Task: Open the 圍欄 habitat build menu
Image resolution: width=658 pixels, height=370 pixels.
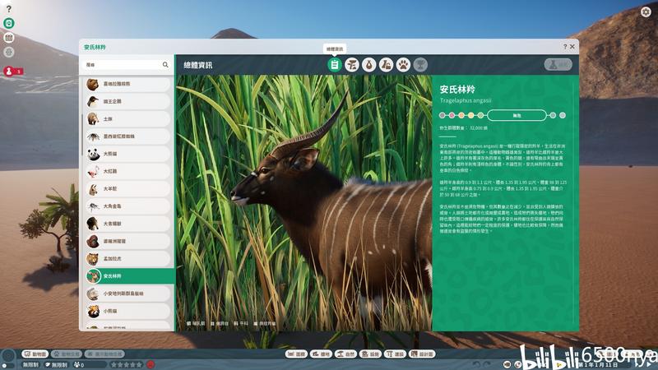Action: [x=296, y=354]
